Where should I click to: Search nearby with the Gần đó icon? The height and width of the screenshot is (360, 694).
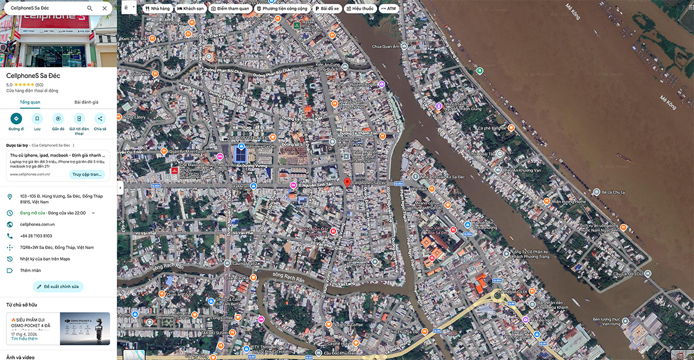tap(58, 118)
